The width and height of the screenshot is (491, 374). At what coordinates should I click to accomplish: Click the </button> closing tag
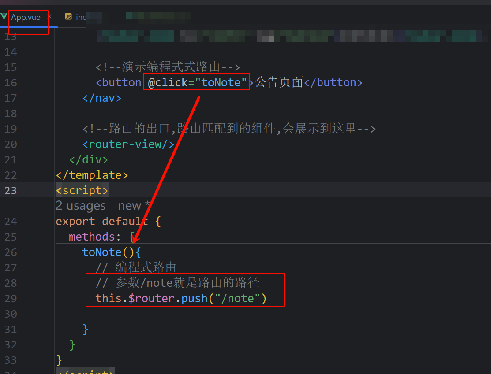coord(333,82)
